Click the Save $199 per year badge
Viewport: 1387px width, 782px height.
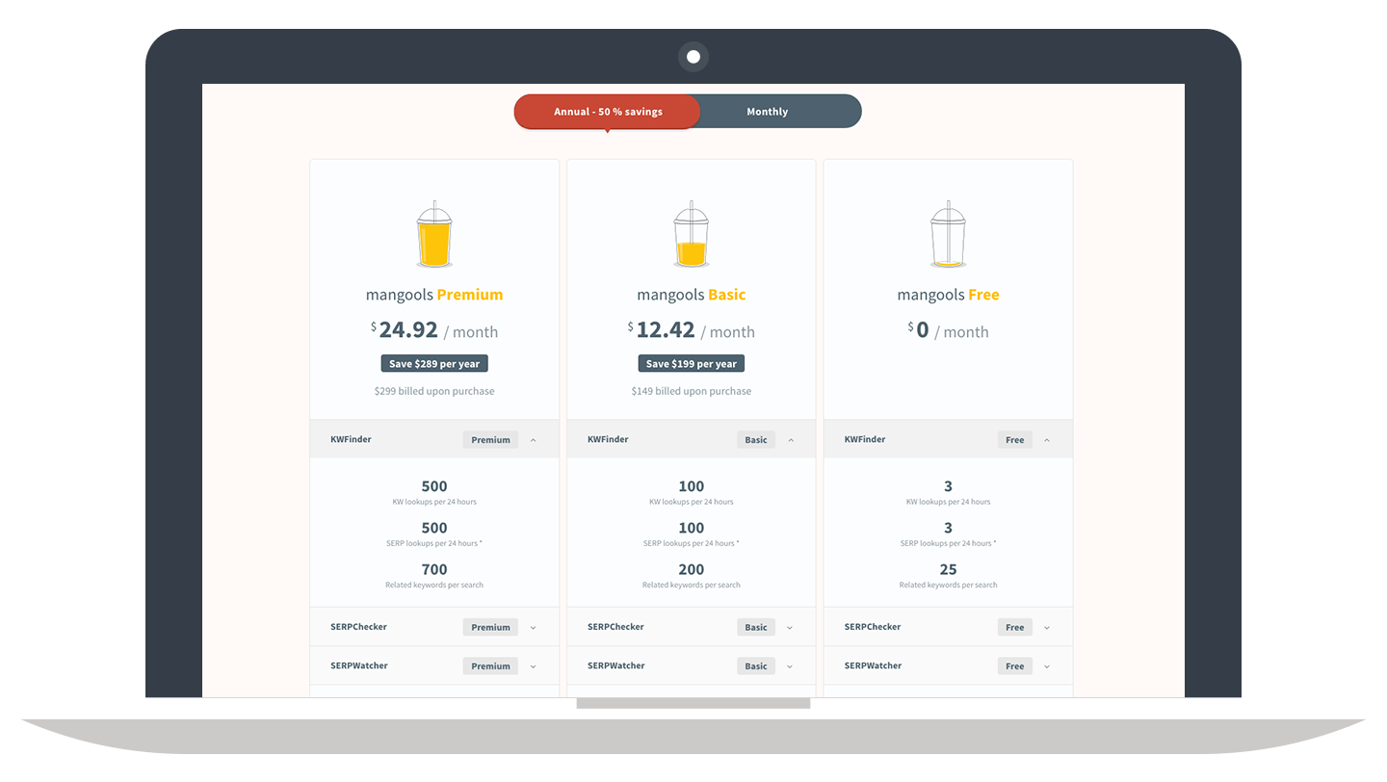click(691, 364)
